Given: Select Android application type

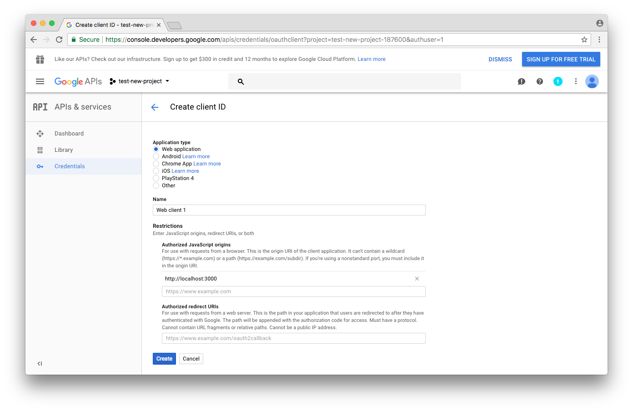Looking at the screenshot, I should (156, 156).
